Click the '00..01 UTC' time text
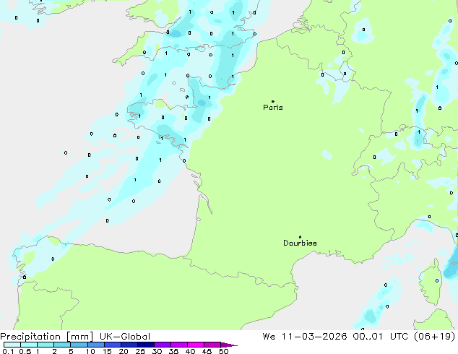 (380, 337)
